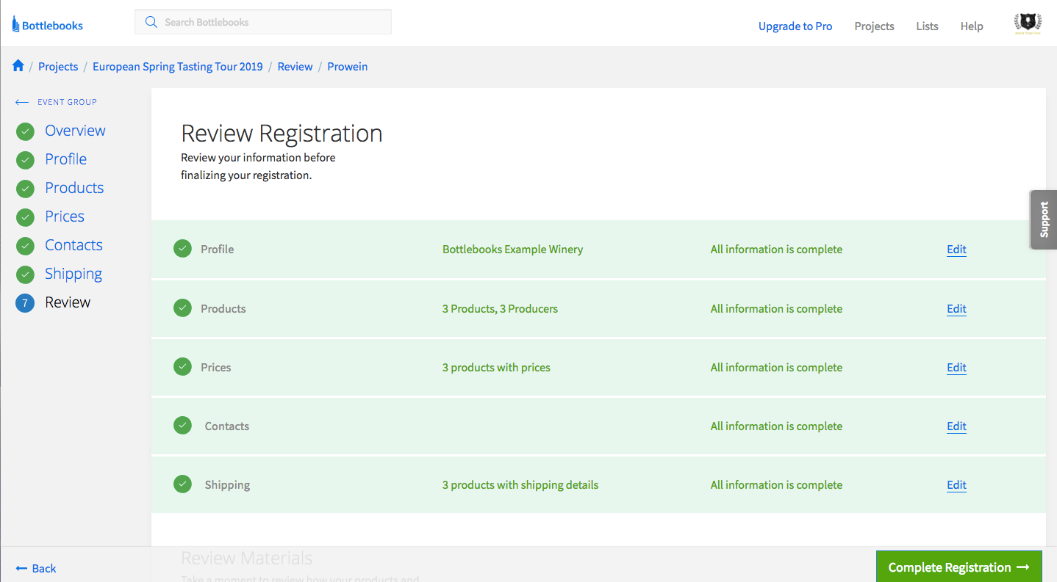Screen dimensions: 1057x582
Task: Open Upgrade to Pro
Action: (795, 26)
